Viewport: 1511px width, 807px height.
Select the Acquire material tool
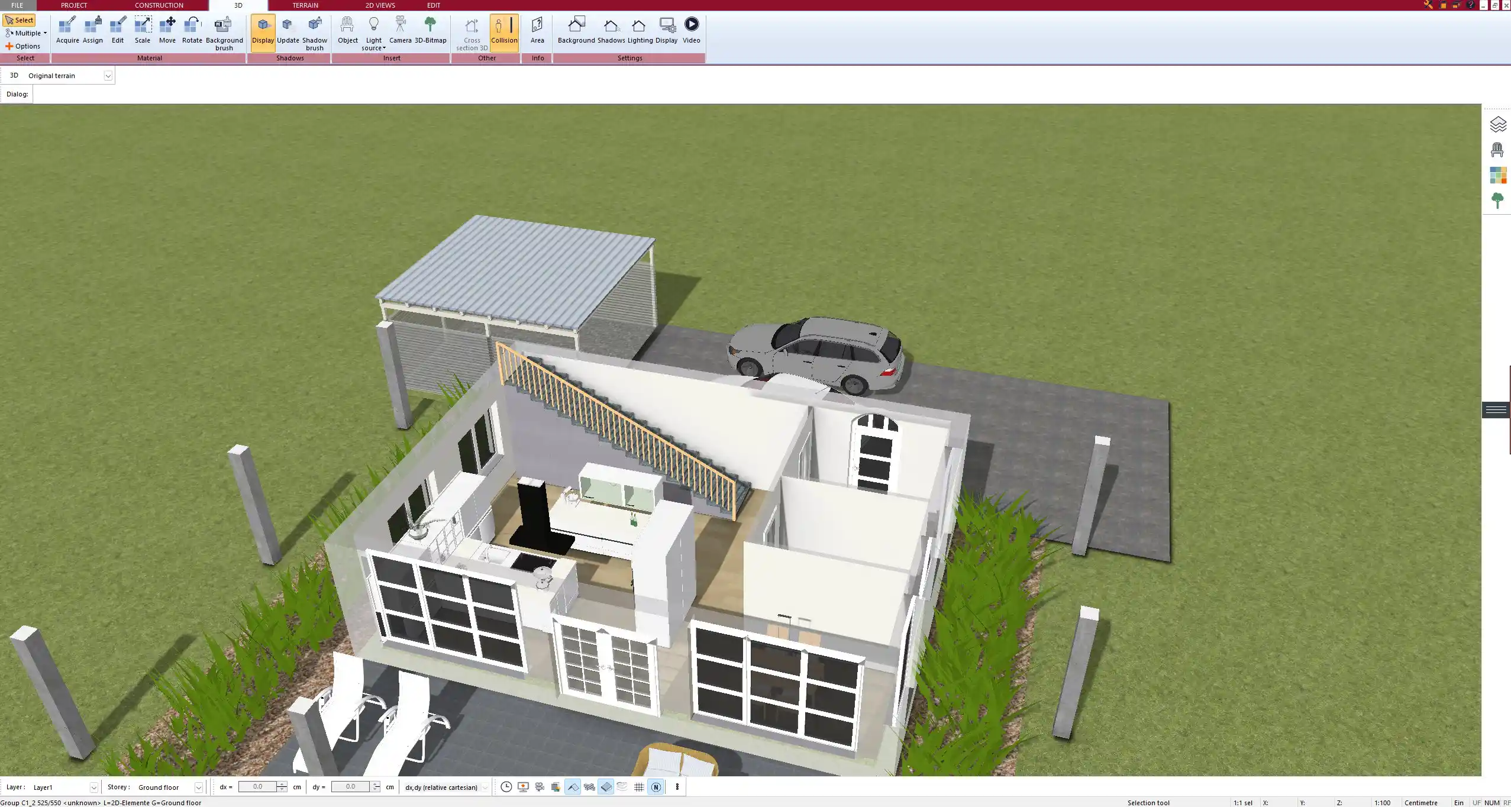tap(67, 31)
